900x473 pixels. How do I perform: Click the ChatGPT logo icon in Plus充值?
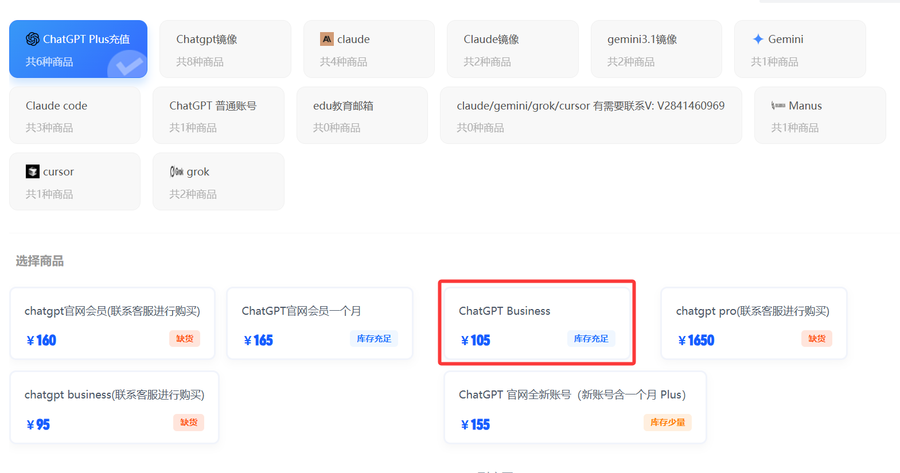[33, 39]
